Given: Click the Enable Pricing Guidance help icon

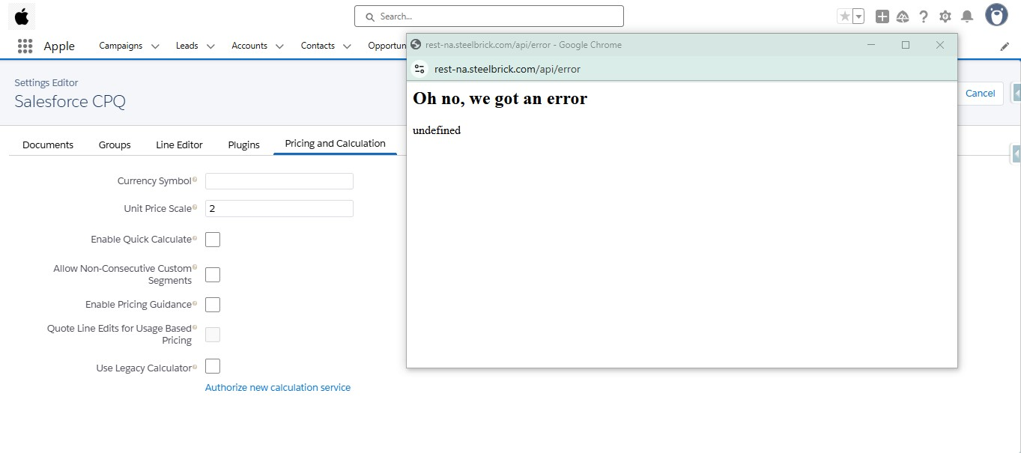Looking at the screenshot, I should click(195, 303).
